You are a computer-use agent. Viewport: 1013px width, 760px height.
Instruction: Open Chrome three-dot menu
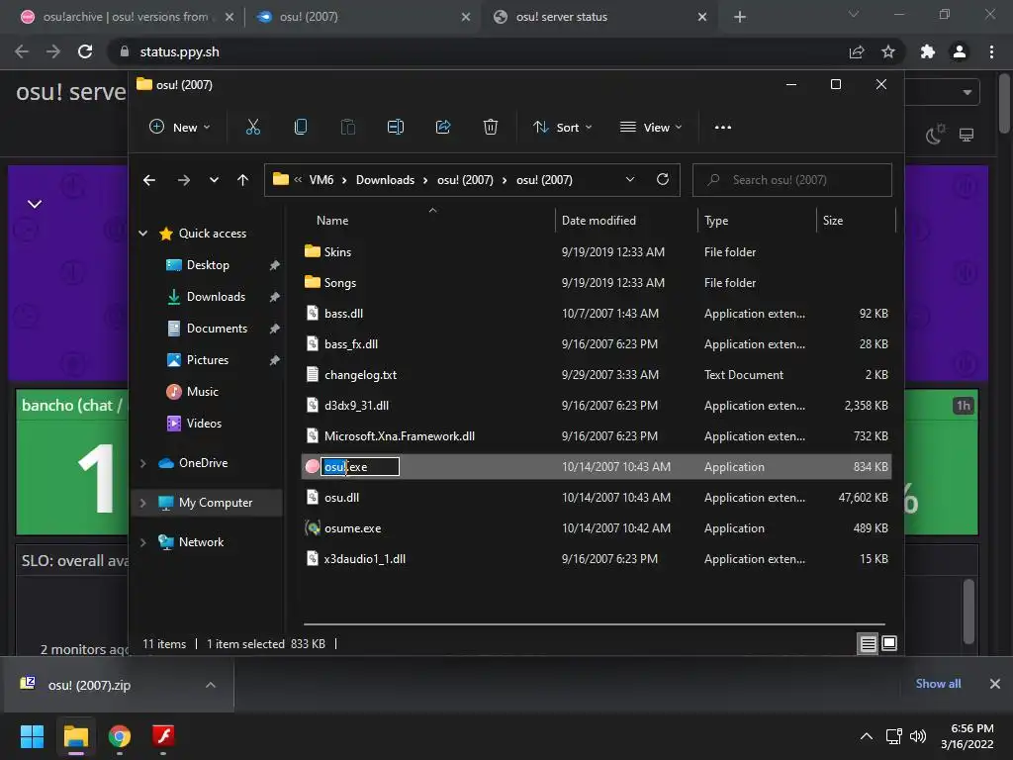coord(991,51)
